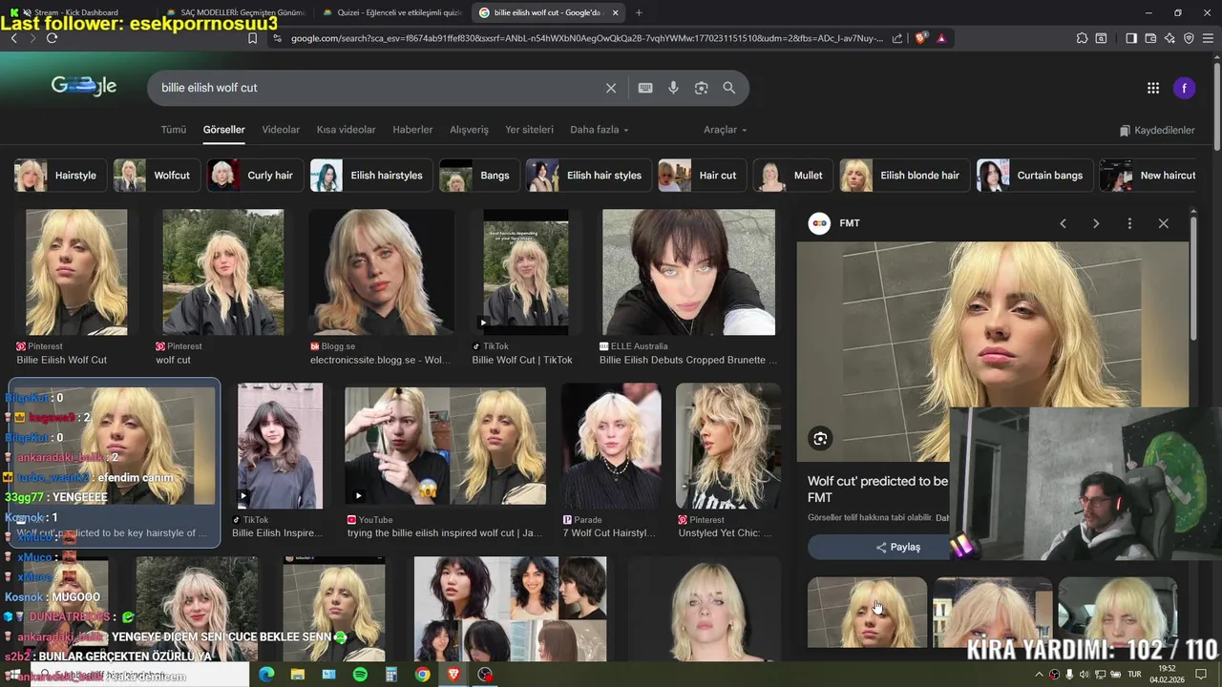1222x687 pixels.
Task: Open the Google account avatar
Action: 1184,88
